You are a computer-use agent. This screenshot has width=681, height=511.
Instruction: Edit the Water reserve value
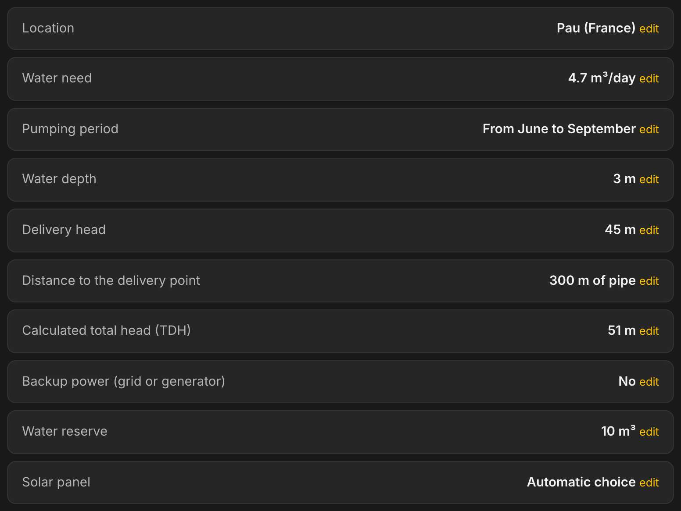click(649, 432)
